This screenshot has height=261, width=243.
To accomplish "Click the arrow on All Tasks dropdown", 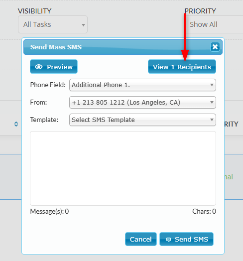I will [x=83, y=25].
